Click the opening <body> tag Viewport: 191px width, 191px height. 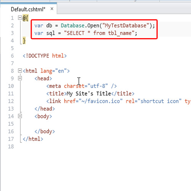[43, 117]
